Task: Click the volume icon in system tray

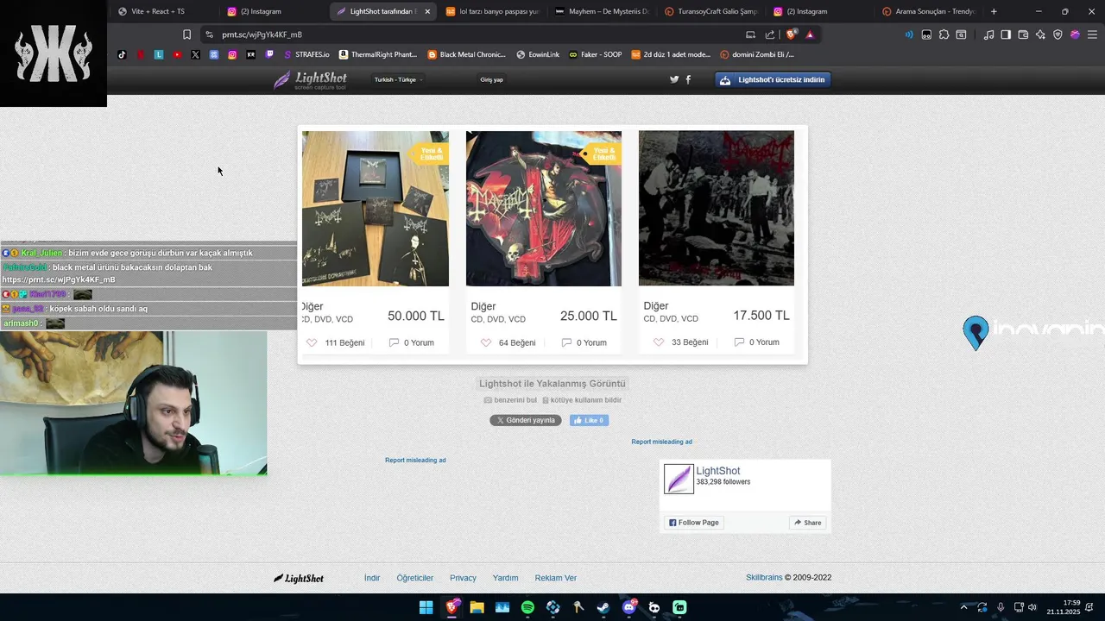Action: point(1034,607)
